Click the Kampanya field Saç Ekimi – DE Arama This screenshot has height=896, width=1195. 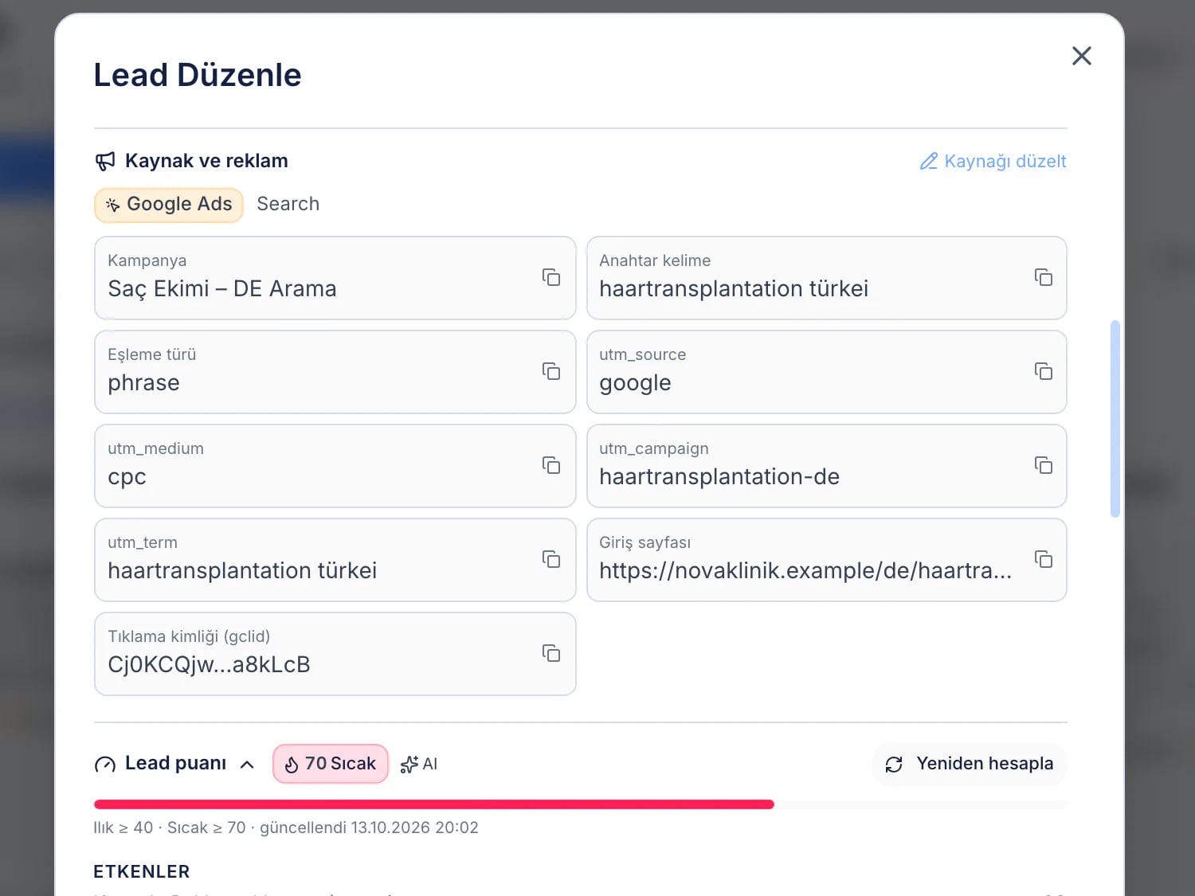(x=335, y=278)
